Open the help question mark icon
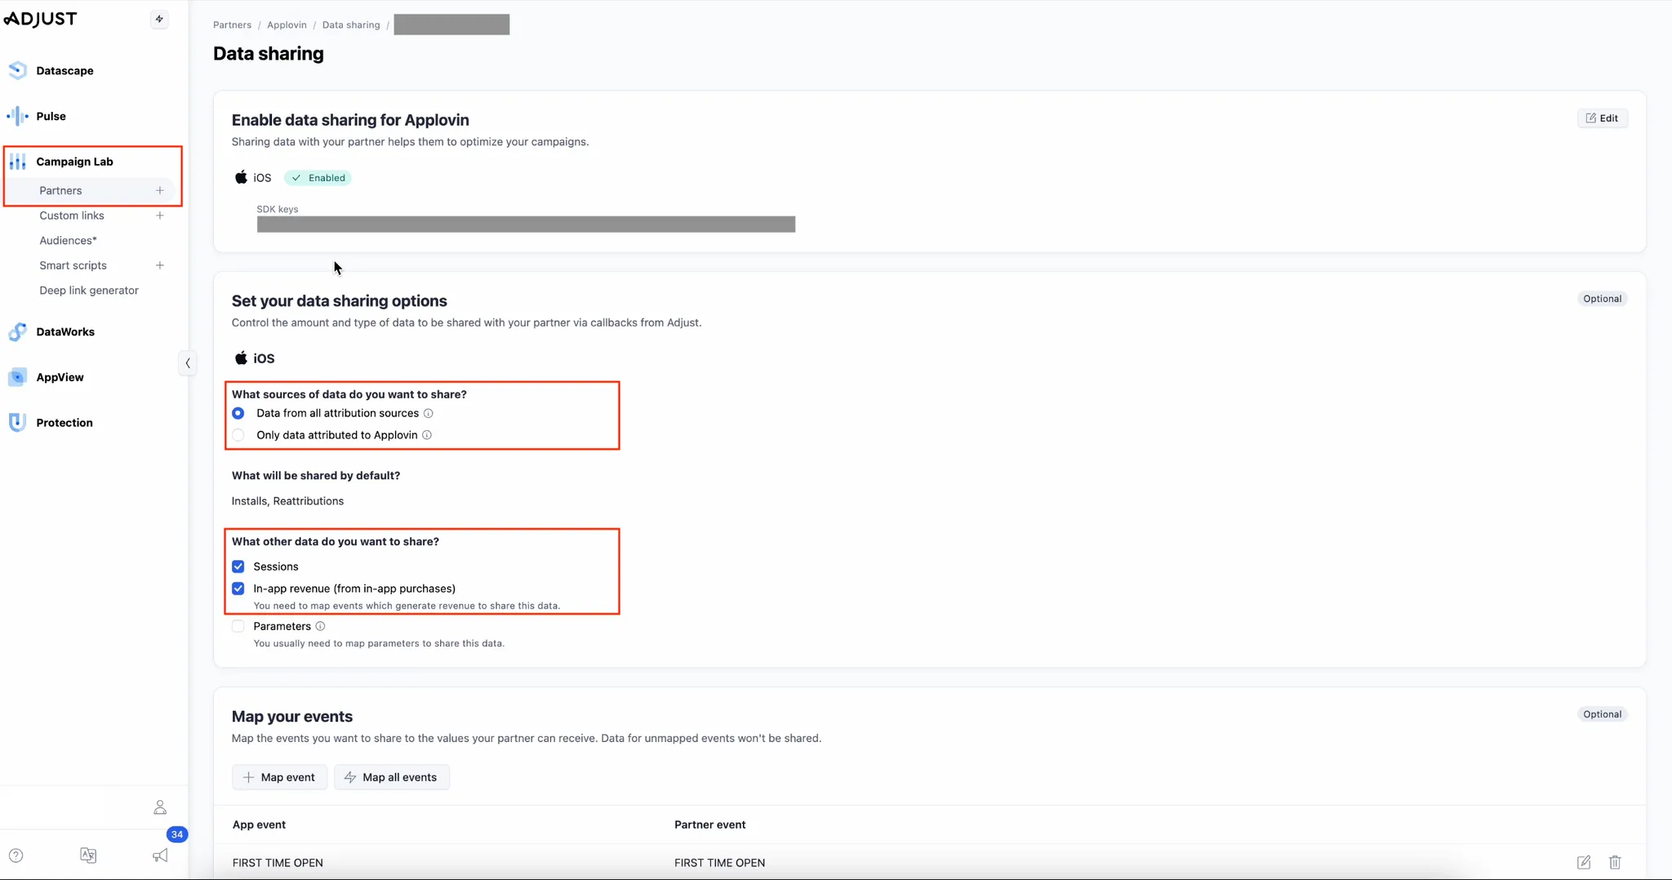The height and width of the screenshot is (880, 1672). (x=16, y=856)
